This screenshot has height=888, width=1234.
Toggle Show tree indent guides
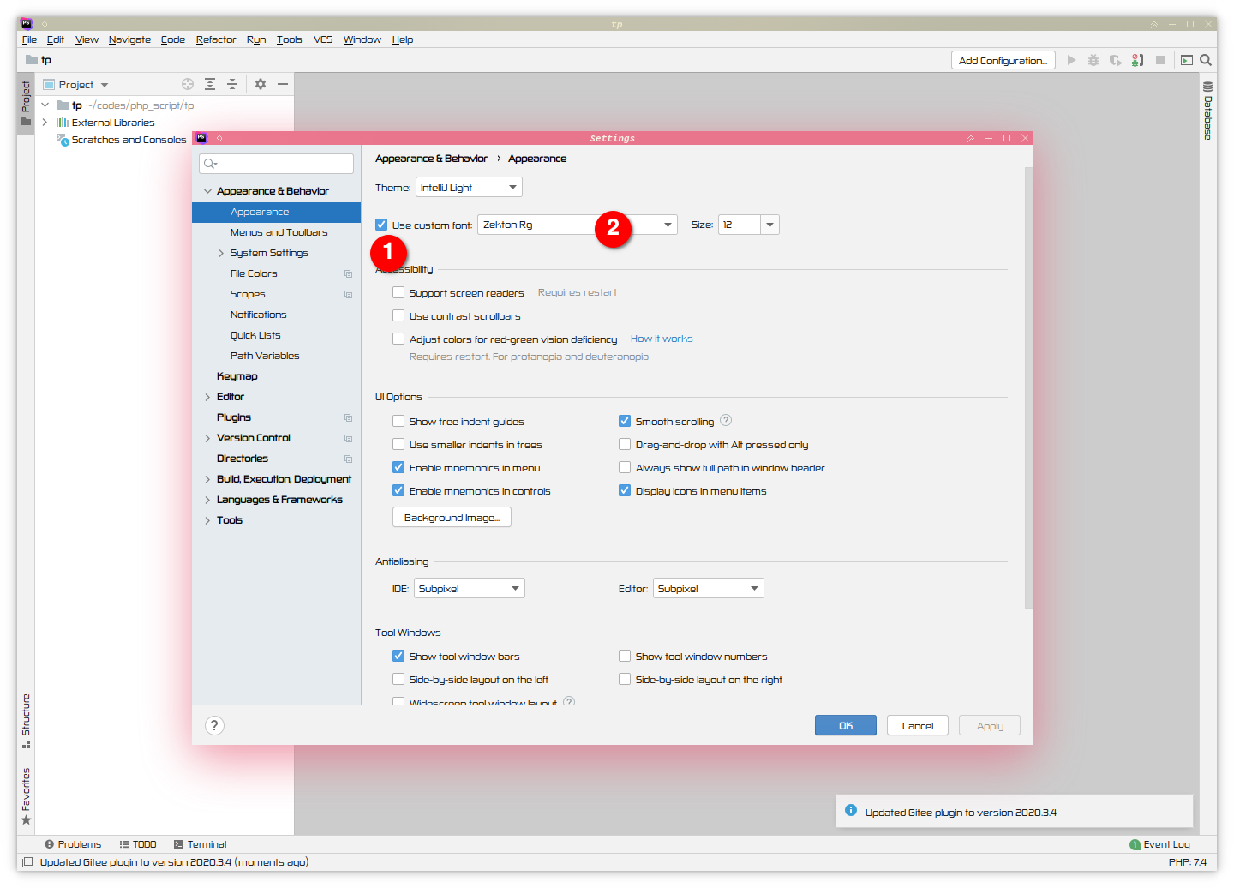tap(398, 421)
